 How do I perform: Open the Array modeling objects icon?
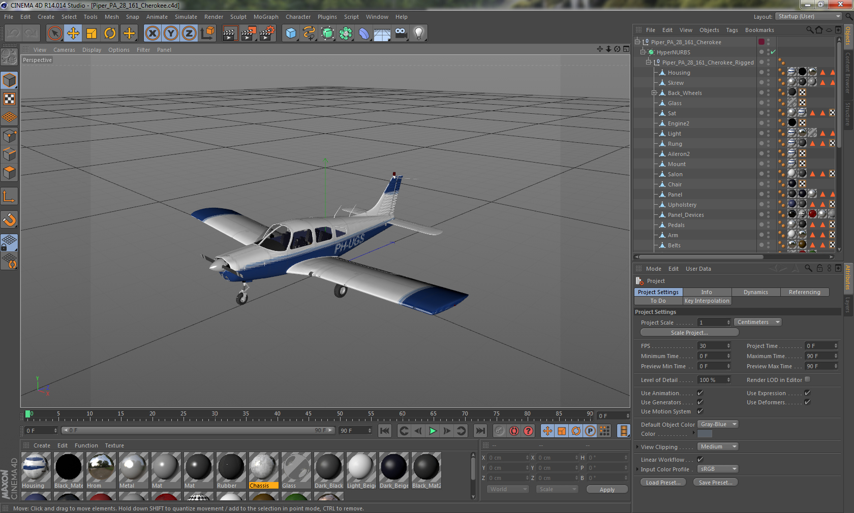pyautogui.click(x=346, y=34)
